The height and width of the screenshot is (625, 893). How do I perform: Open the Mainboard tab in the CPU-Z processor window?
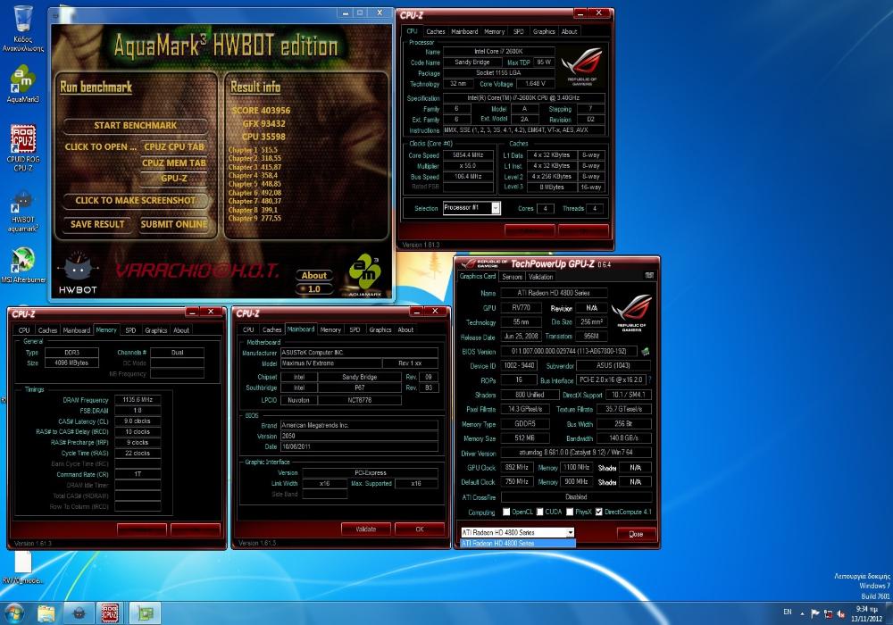point(464,31)
